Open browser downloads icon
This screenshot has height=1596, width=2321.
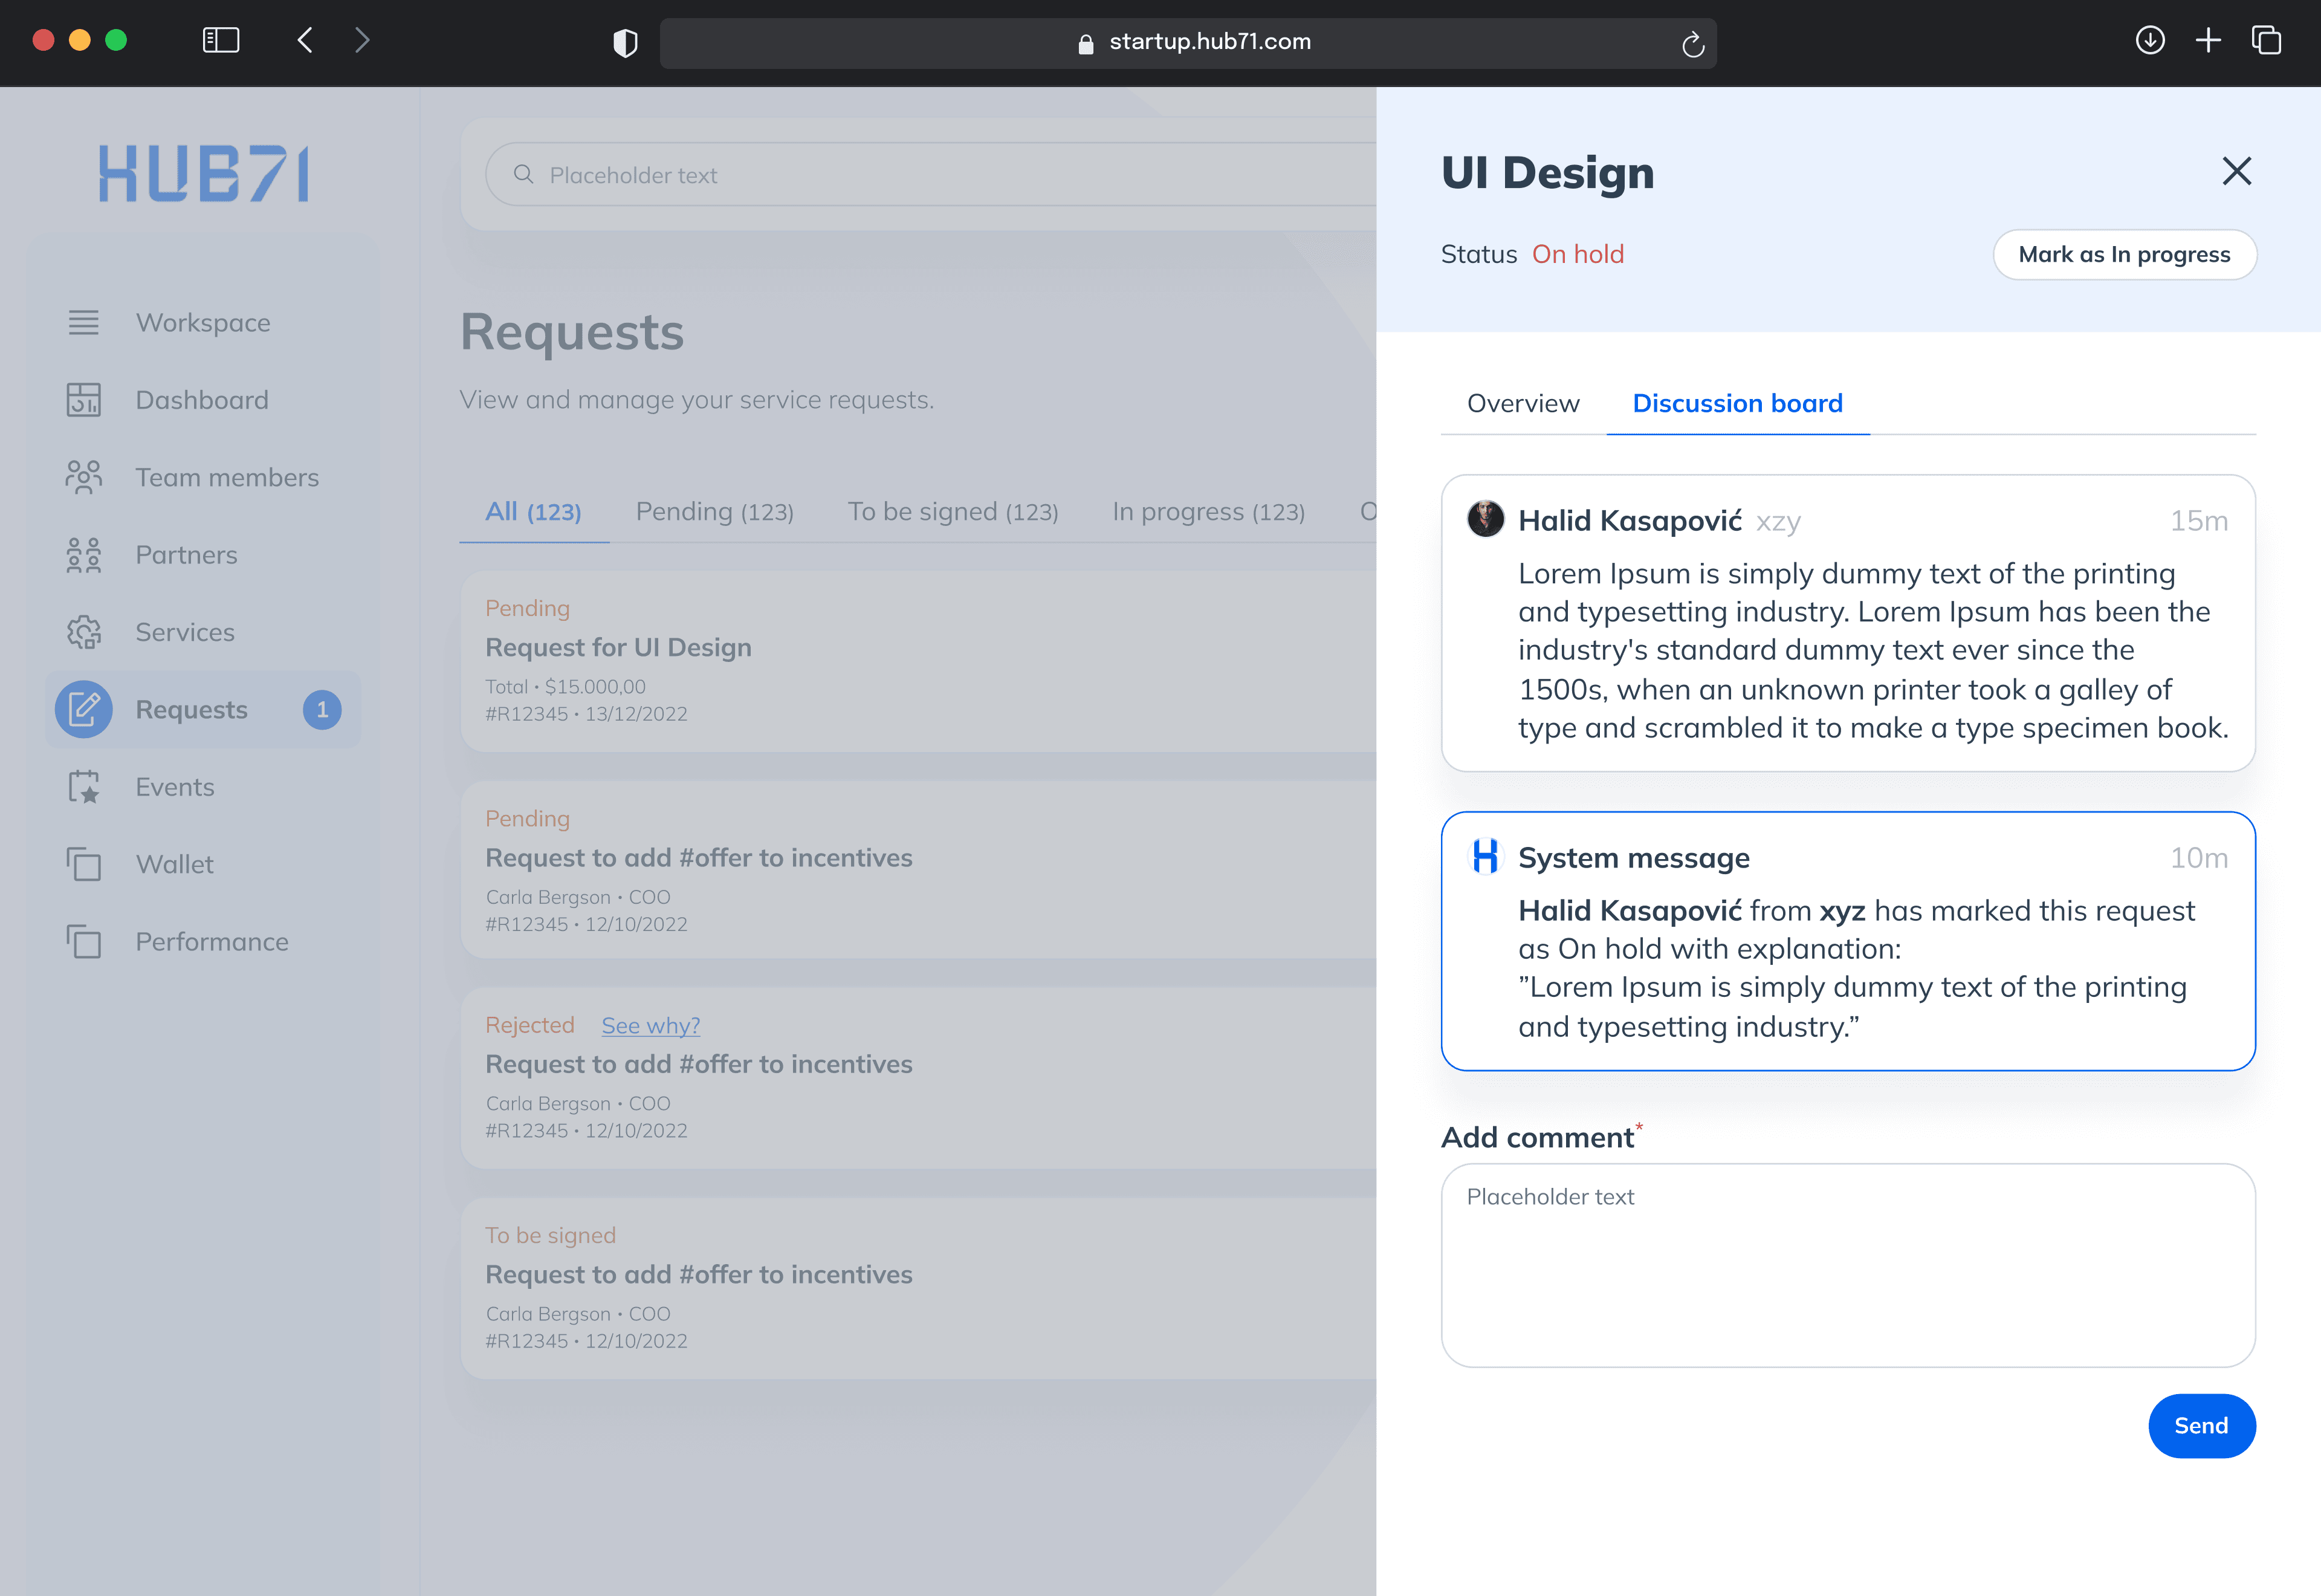pyautogui.click(x=2150, y=41)
